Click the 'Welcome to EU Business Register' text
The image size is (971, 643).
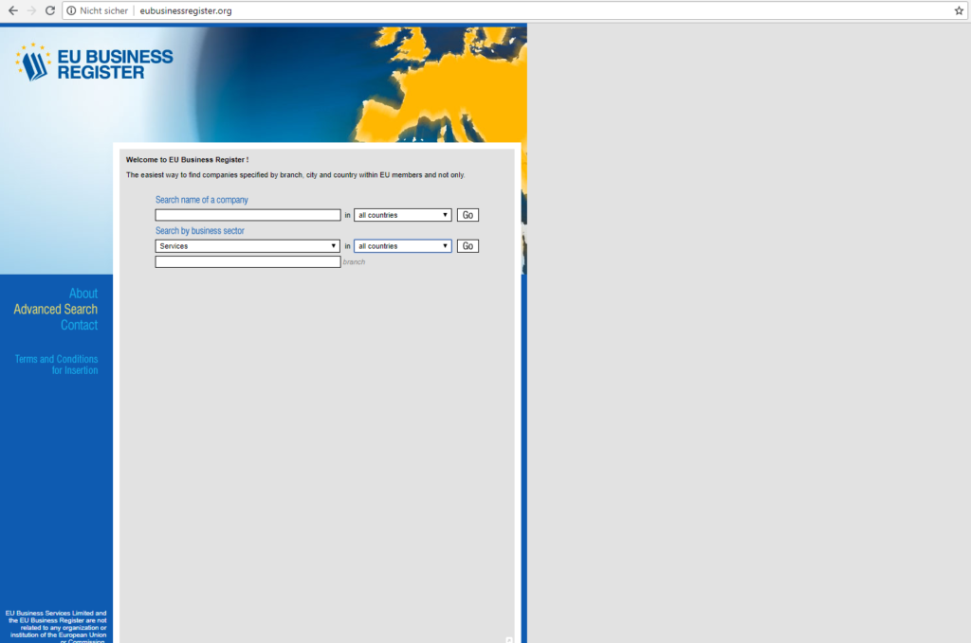pos(187,159)
